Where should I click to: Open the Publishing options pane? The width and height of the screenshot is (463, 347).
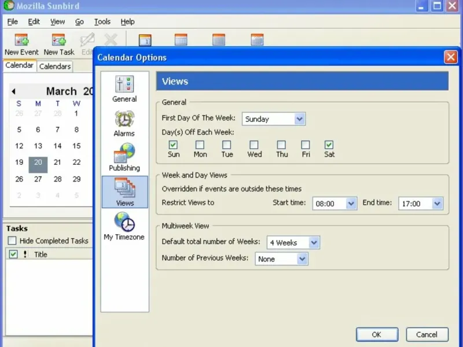(x=124, y=157)
